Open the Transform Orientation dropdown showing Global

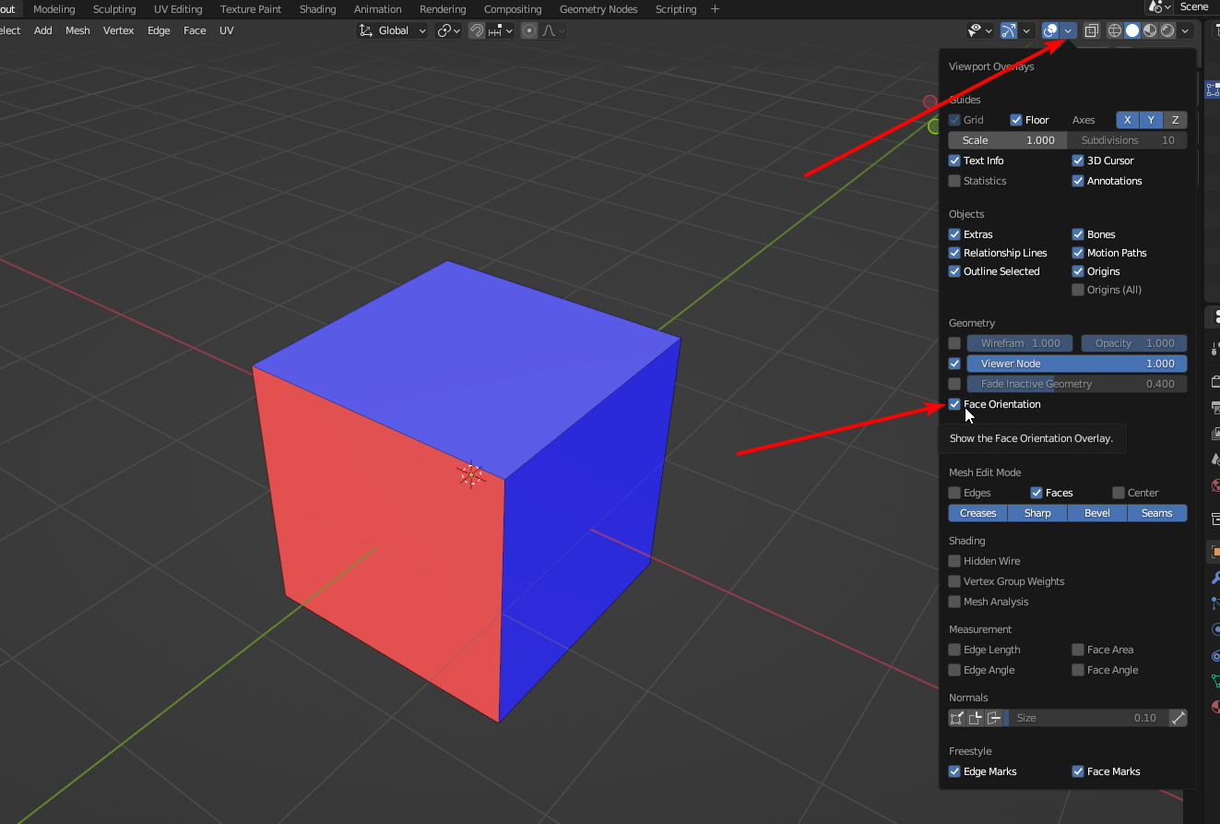391,30
